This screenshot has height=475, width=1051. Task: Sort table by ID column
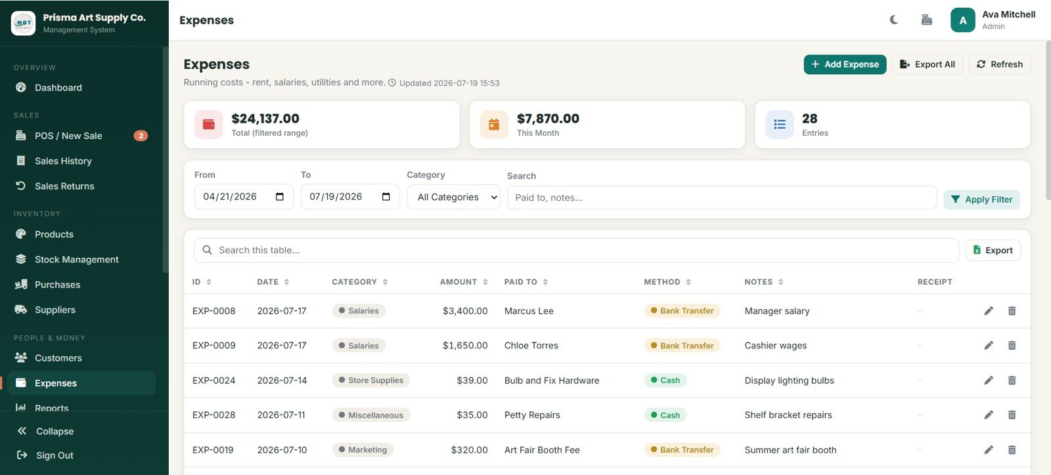click(x=202, y=282)
